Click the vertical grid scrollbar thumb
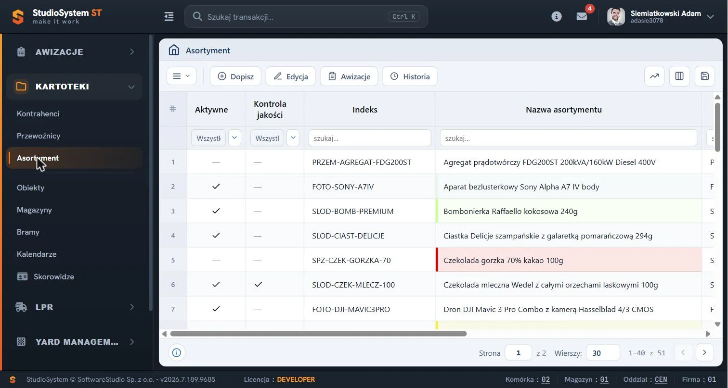 click(x=717, y=127)
